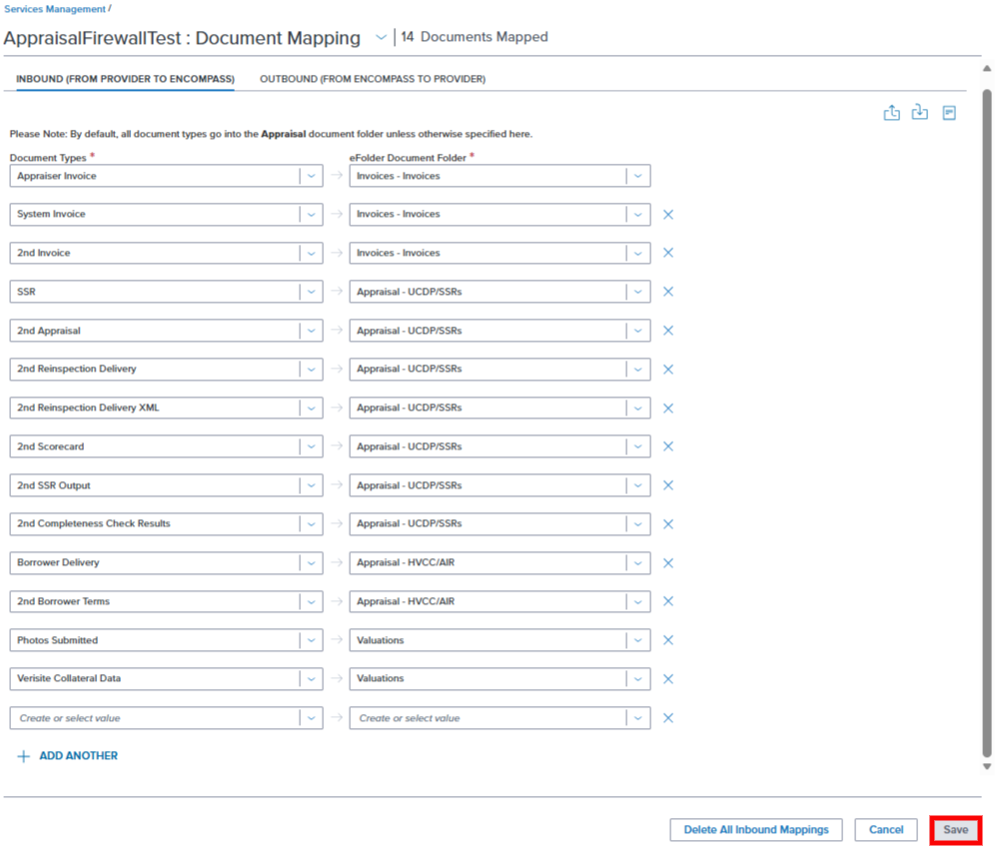Delete the 2nd Reinspection Delivery row
997x852 pixels.
point(668,370)
